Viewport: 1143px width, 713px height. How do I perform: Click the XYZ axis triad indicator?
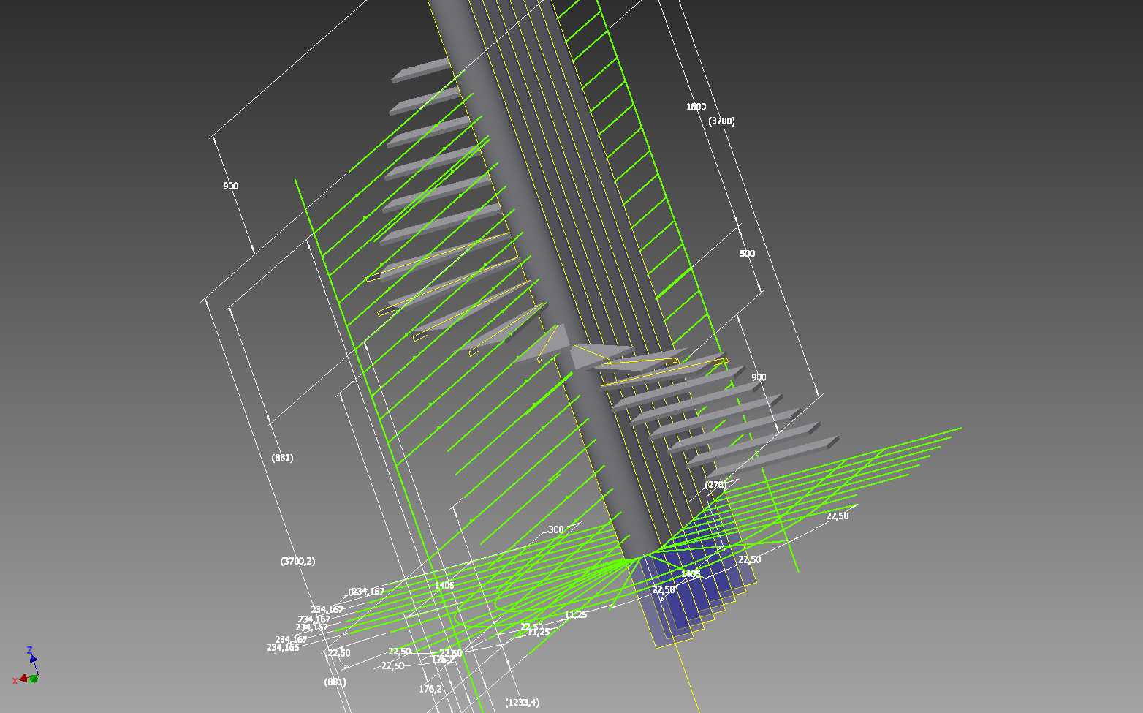(x=27, y=666)
